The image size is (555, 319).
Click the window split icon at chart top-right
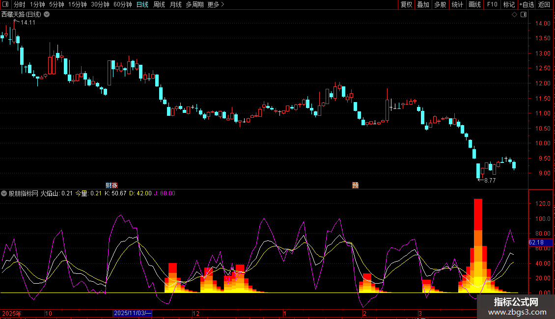click(524, 15)
